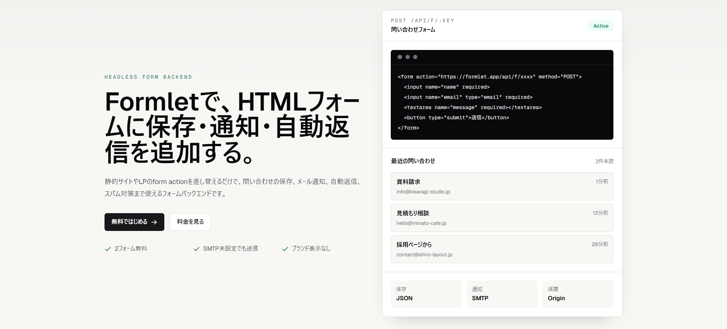This screenshot has height=329, width=727.
Task: Click the 無料ではじめる button
Action: (134, 222)
